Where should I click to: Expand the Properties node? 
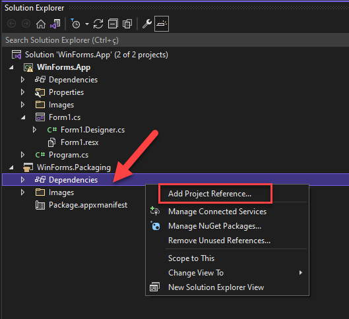[x=22, y=92]
